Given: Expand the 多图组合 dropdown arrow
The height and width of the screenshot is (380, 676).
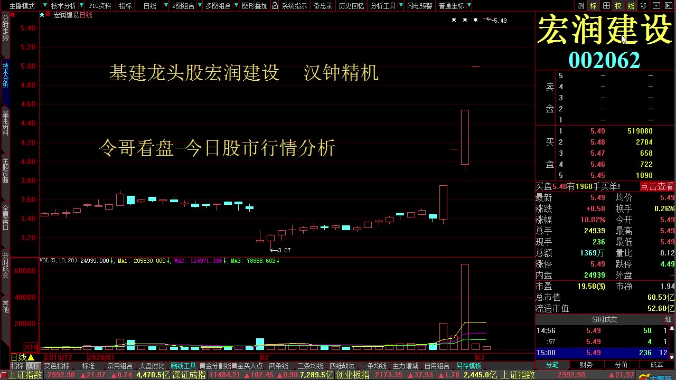Looking at the screenshot, I should pyautogui.click(x=236, y=6).
